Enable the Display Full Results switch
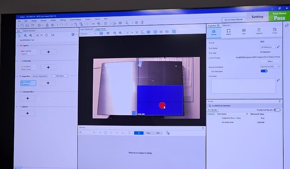Screen dimensions: 290x169 [x=277, y=110]
